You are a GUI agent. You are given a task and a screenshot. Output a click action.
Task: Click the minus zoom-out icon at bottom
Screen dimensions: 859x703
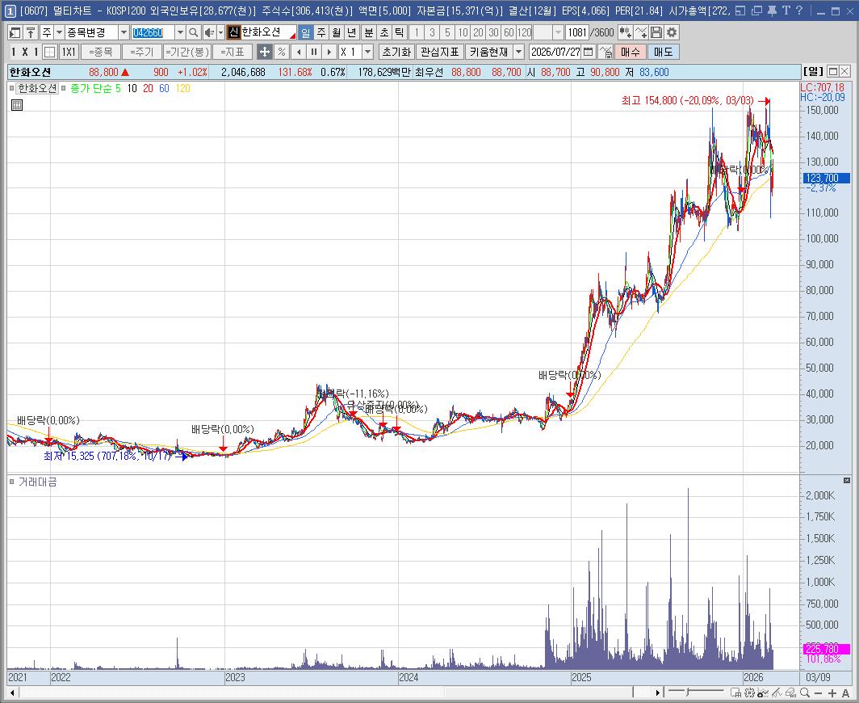pos(819,693)
